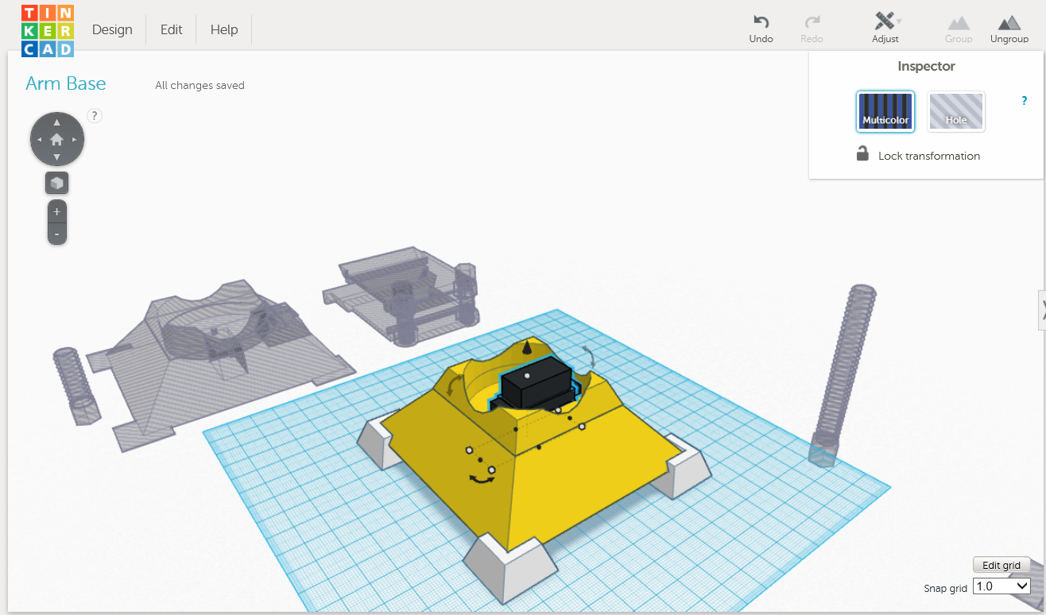Select the small gray bolt at far left
The height and width of the screenshot is (615, 1046).
[x=76, y=385]
